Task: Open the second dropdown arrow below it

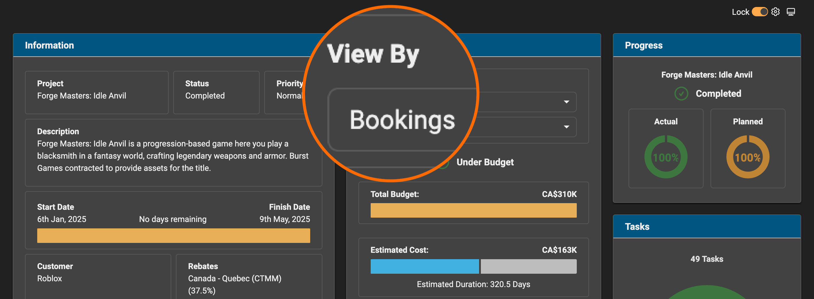Action: coord(567,127)
